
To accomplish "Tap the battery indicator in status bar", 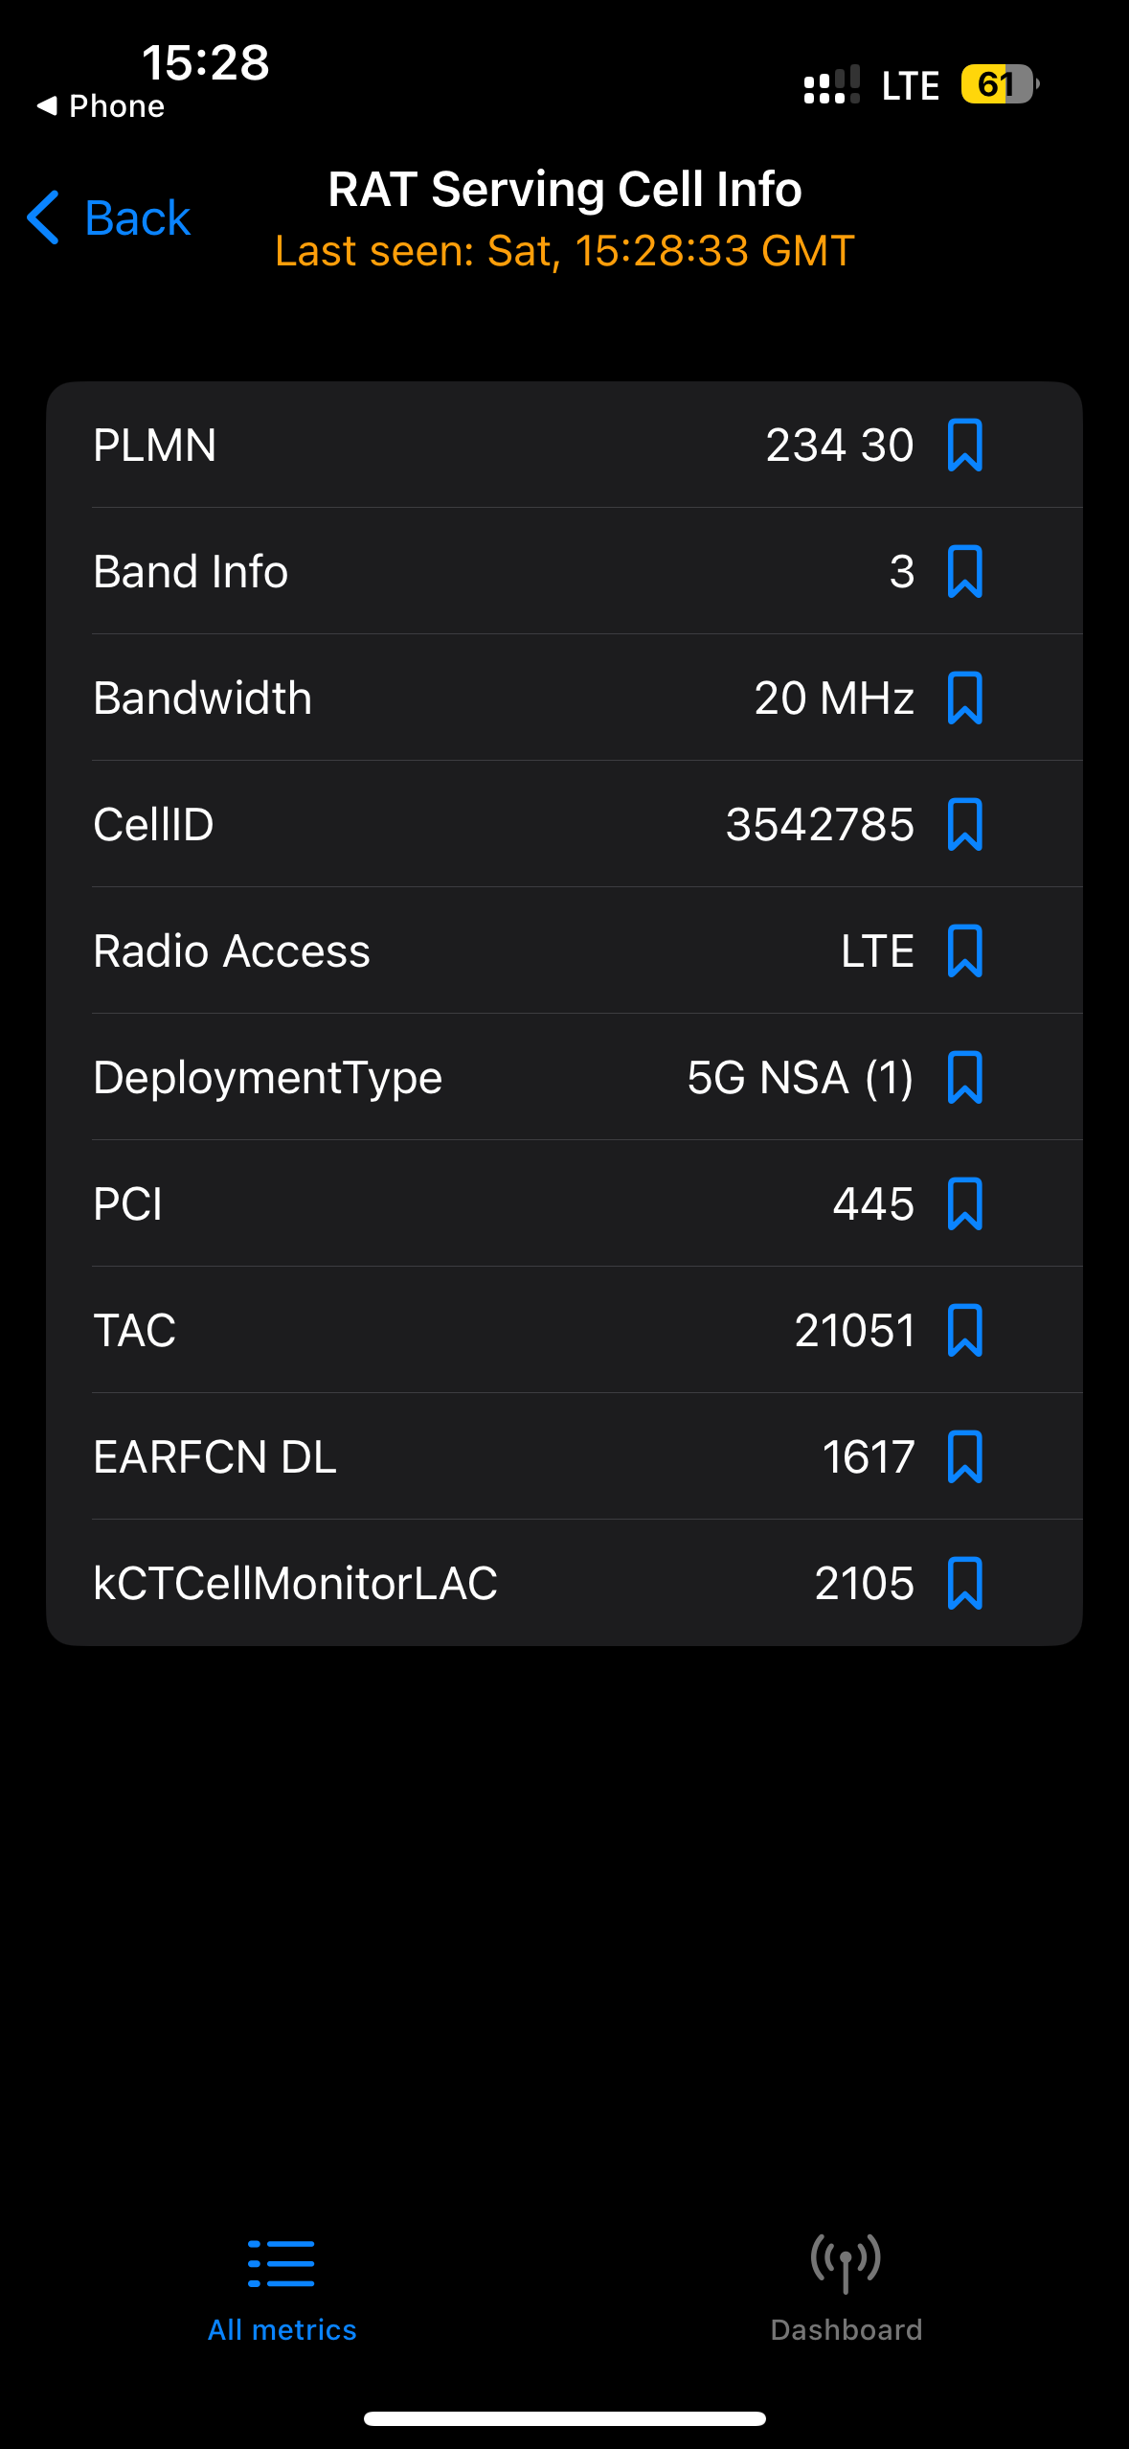I will [1000, 84].
